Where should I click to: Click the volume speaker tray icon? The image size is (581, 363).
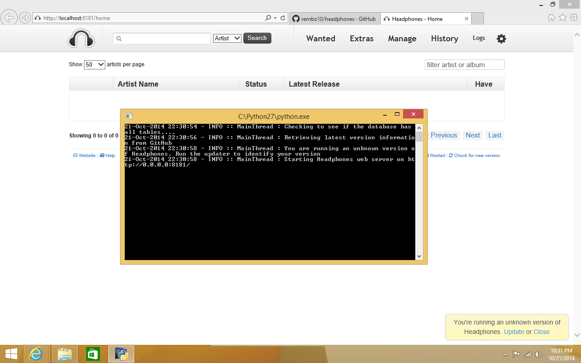(x=538, y=354)
